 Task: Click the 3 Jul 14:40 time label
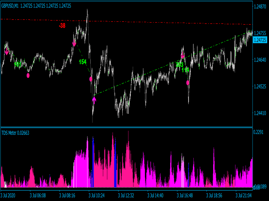click(x=156, y=196)
